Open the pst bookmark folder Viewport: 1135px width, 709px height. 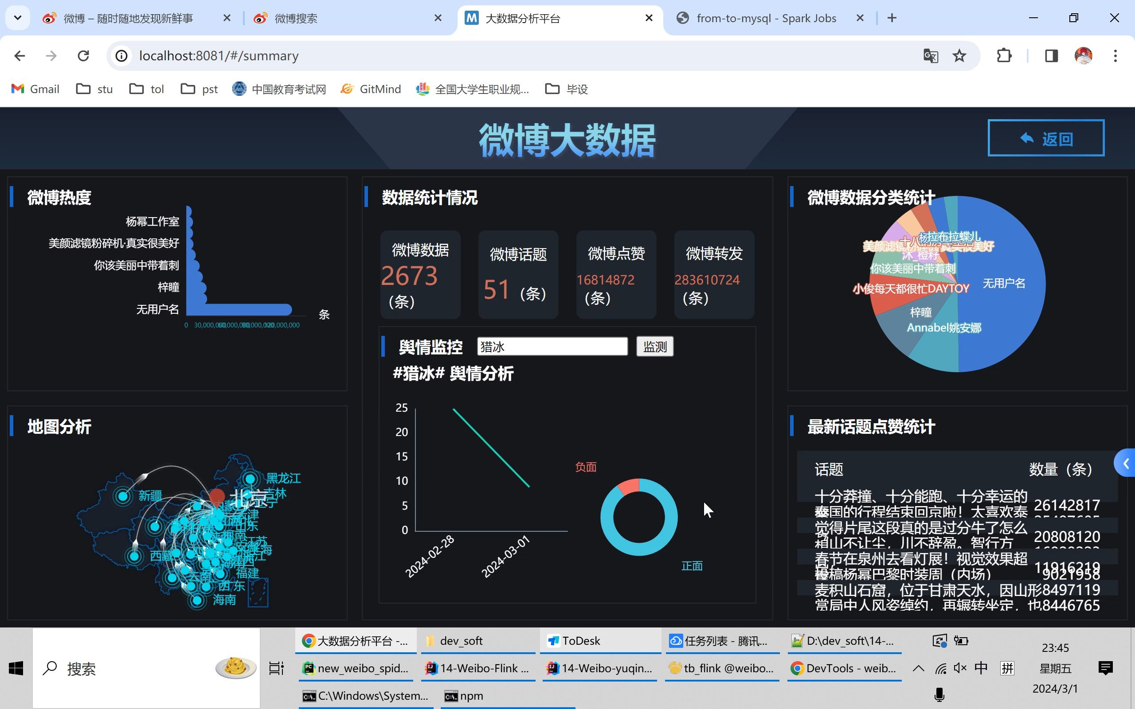pyautogui.click(x=200, y=89)
